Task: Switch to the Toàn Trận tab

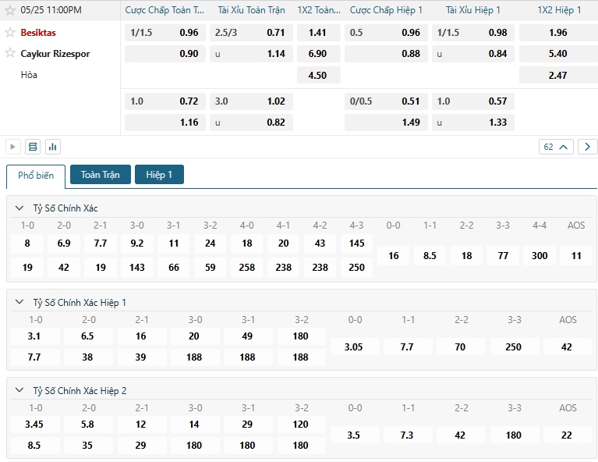Action: click(101, 175)
